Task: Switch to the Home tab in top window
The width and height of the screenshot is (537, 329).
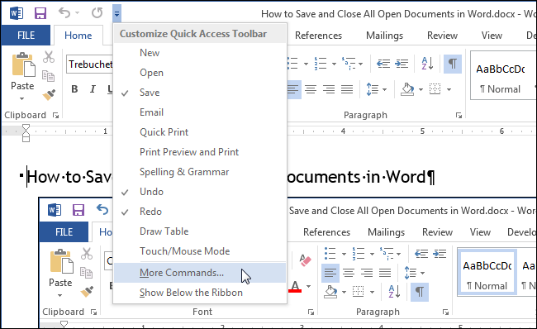Action: tap(78, 36)
